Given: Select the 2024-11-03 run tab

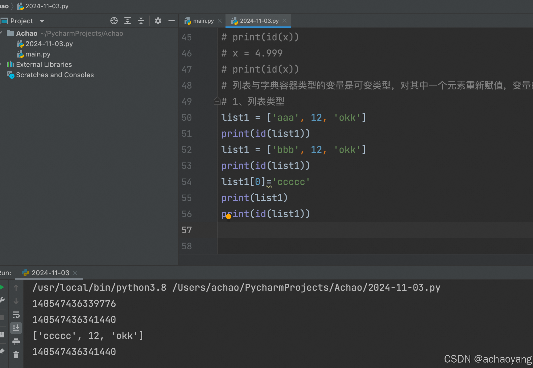Looking at the screenshot, I should coord(50,273).
